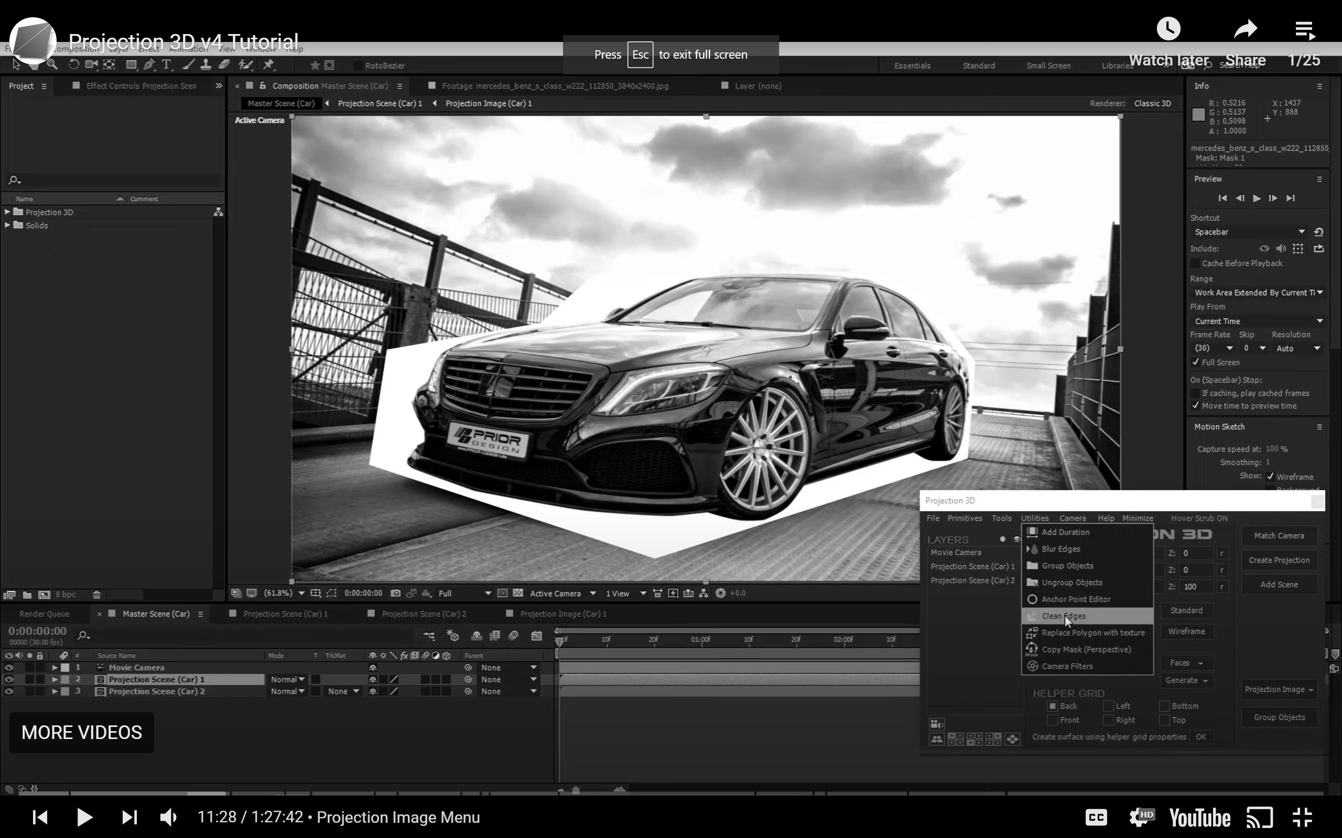Expand the Solids folder in Project panel

[7, 225]
